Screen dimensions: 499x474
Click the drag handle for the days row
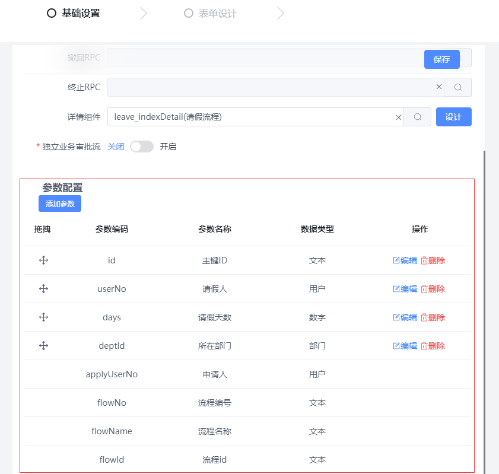(43, 317)
